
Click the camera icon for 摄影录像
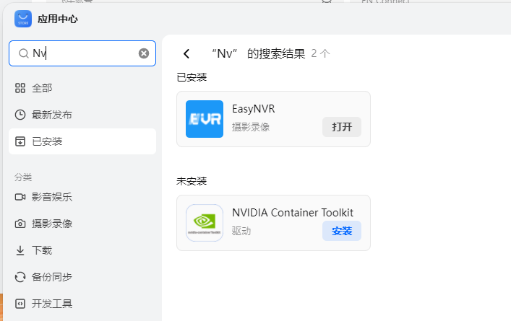20,224
